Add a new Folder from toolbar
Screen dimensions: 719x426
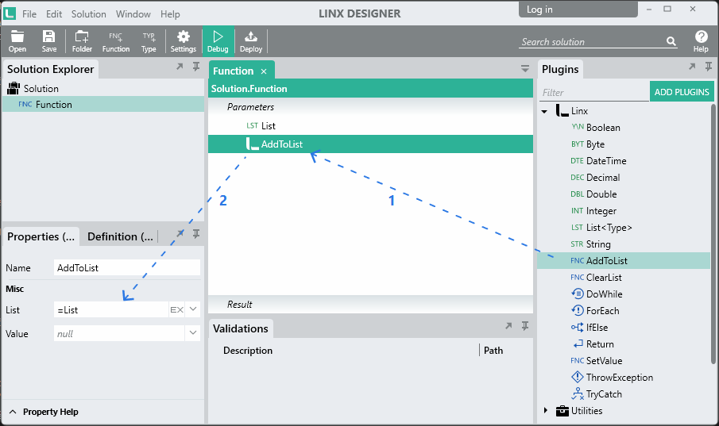click(x=82, y=41)
